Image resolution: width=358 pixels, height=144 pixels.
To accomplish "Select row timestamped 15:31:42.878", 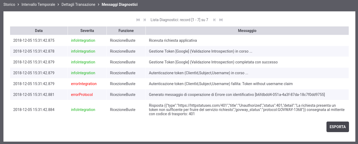I will pos(179,51).
